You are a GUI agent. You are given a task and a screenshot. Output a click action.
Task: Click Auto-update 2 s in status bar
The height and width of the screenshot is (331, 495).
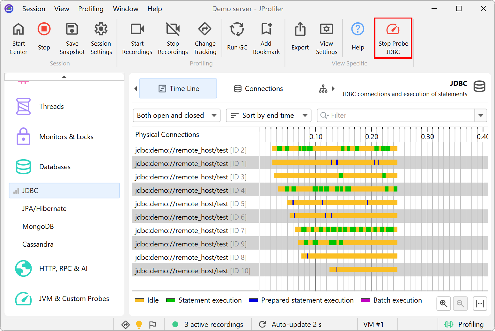tap(291, 324)
